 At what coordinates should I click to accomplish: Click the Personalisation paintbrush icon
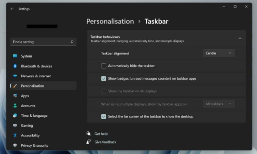tap(15, 86)
